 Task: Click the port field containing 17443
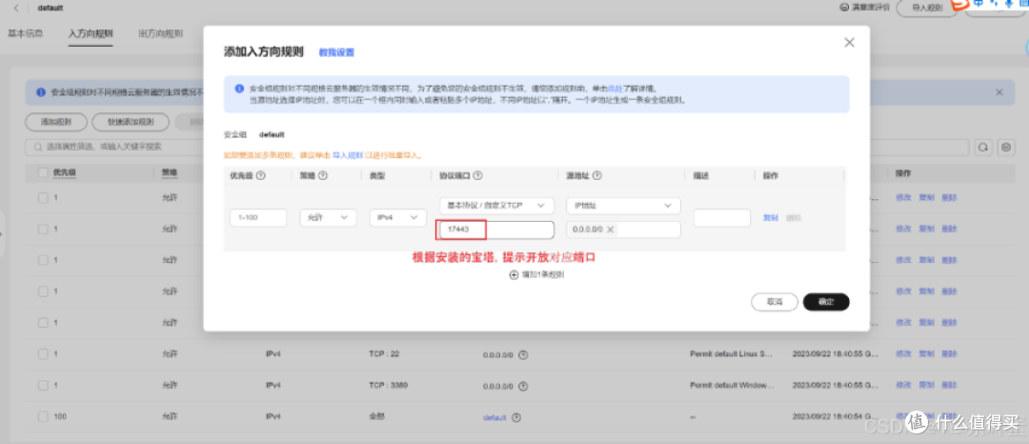496,230
